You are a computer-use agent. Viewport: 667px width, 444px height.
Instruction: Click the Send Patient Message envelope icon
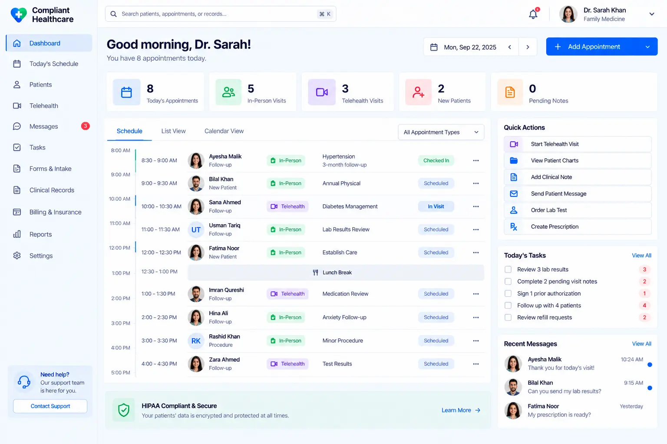tap(514, 194)
